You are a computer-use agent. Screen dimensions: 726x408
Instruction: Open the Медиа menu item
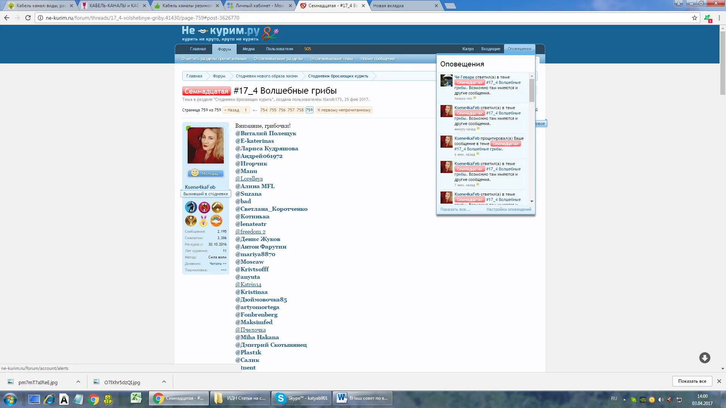248,49
